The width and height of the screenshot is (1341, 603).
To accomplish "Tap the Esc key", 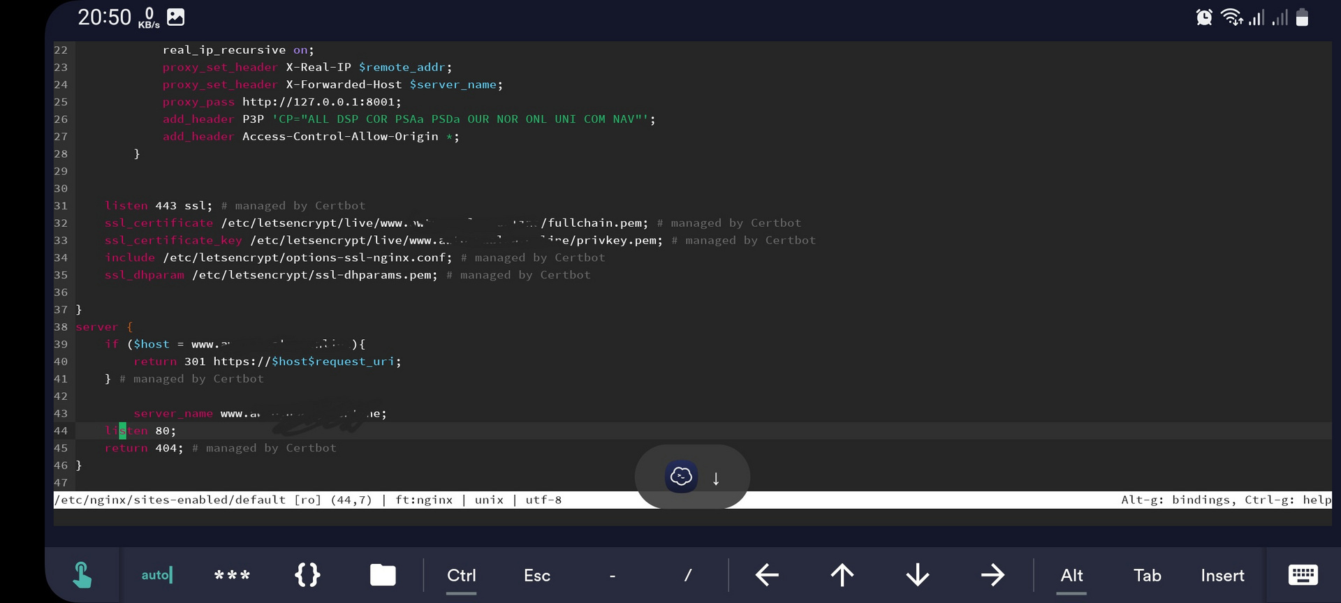I will pyautogui.click(x=537, y=576).
